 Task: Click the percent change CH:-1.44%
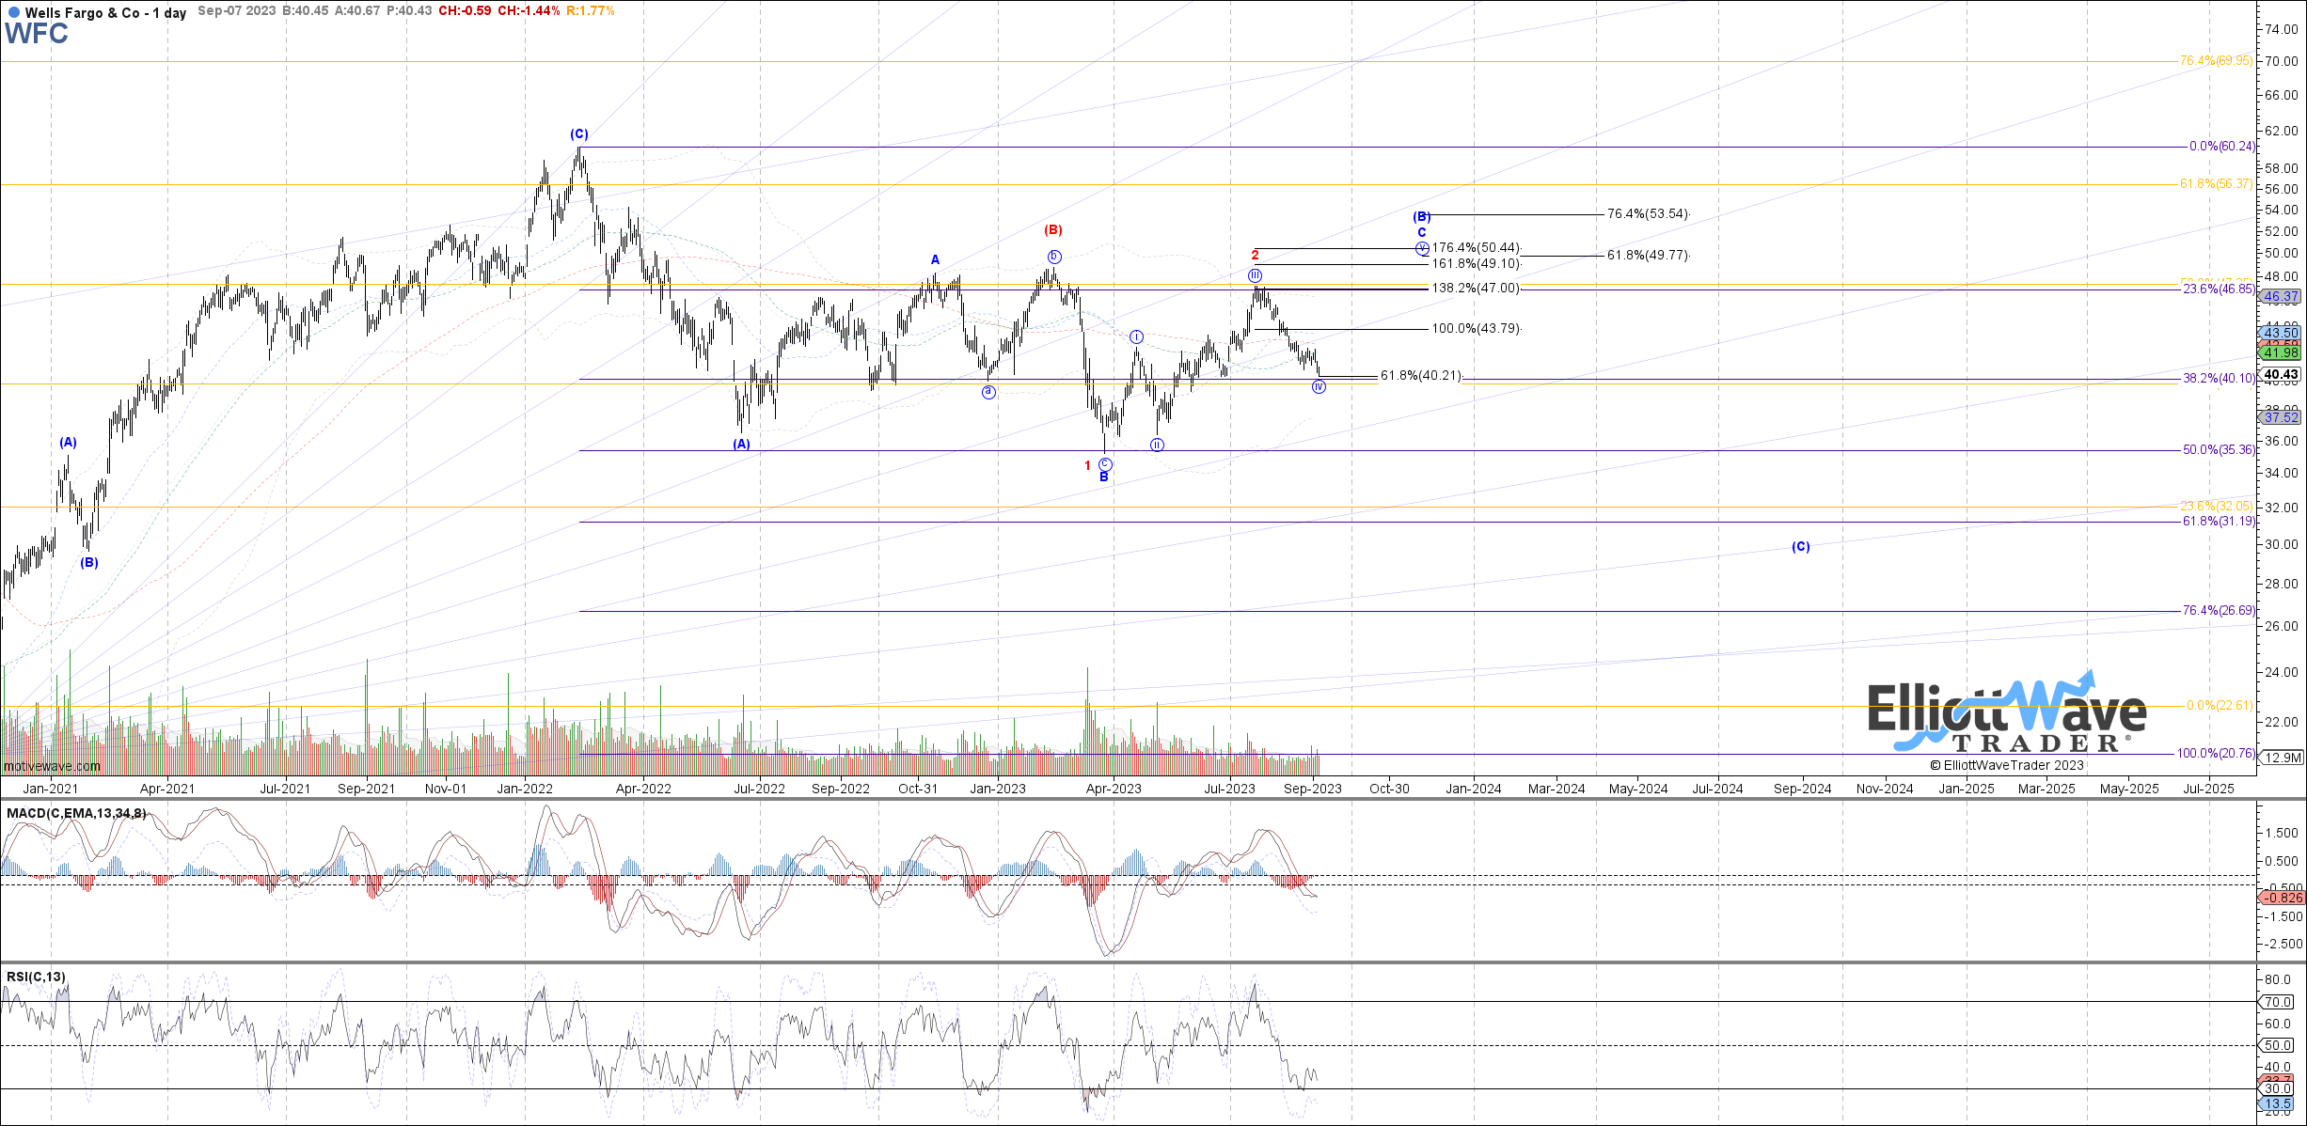click(x=529, y=11)
